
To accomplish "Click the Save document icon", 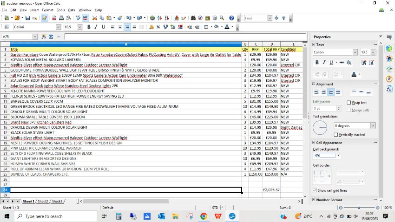I will pyautogui.click(x=28, y=18).
